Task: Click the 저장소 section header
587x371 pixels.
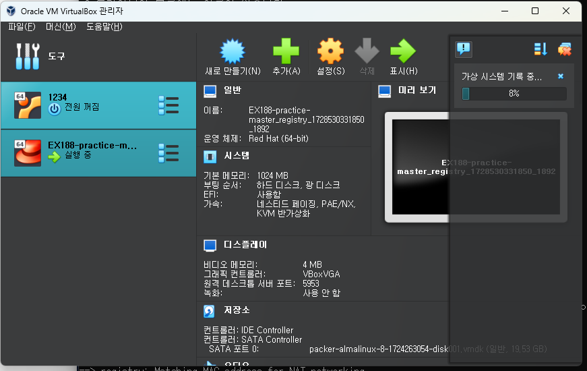Action: 237,310
